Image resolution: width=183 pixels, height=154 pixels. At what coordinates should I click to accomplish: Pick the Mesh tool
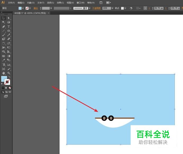point(3,56)
